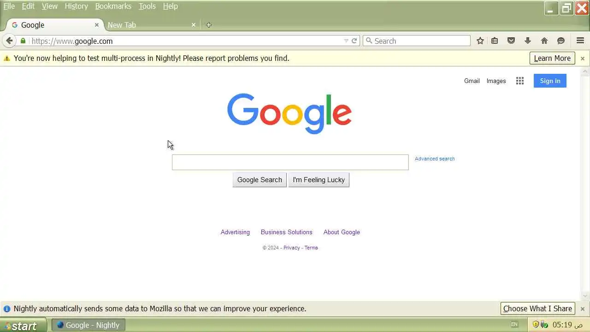Open the Images link
Viewport: 590px width, 332px height.
point(496,81)
